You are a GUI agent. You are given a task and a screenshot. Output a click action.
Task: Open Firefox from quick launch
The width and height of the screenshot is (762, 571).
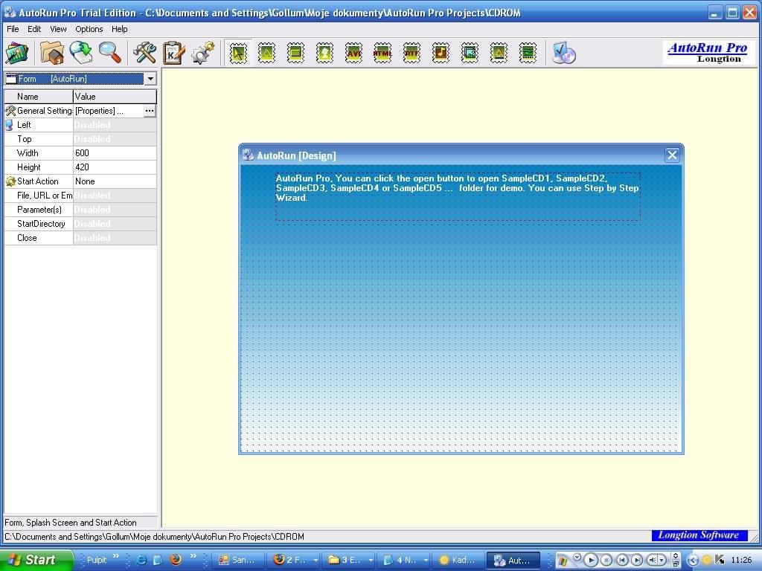pyautogui.click(x=176, y=560)
